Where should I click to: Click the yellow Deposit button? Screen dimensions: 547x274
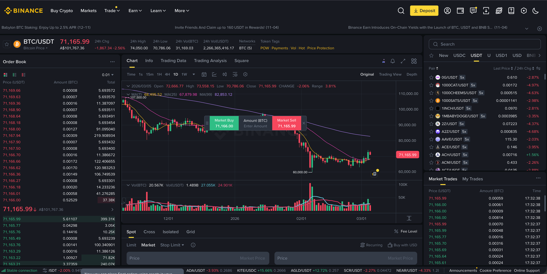tap(424, 11)
